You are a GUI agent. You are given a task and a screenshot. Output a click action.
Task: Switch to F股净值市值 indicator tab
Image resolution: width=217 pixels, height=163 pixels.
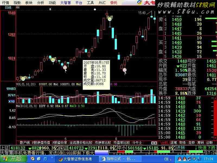point(41,142)
